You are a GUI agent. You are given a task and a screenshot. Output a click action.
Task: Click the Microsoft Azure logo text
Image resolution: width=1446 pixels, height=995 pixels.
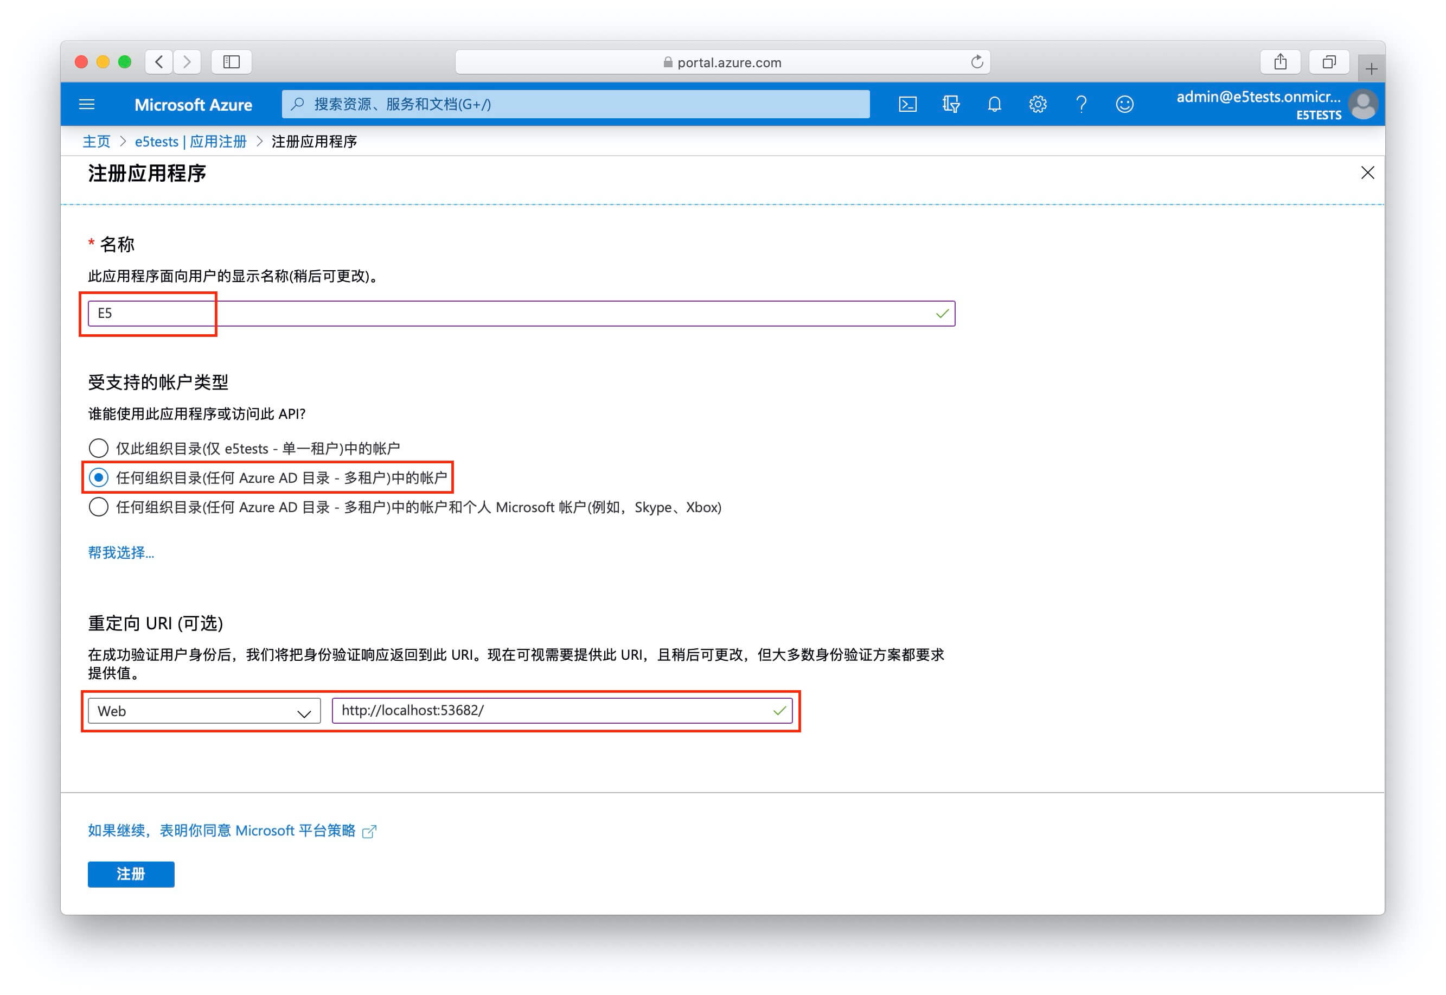[x=193, y=104]
